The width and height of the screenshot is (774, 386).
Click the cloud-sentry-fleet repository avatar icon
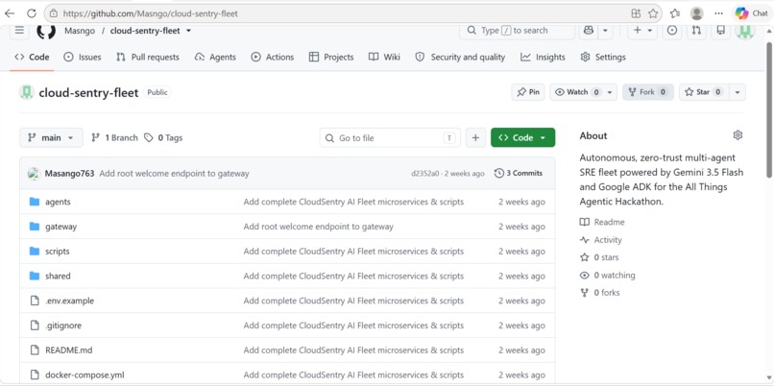point(27,92)
